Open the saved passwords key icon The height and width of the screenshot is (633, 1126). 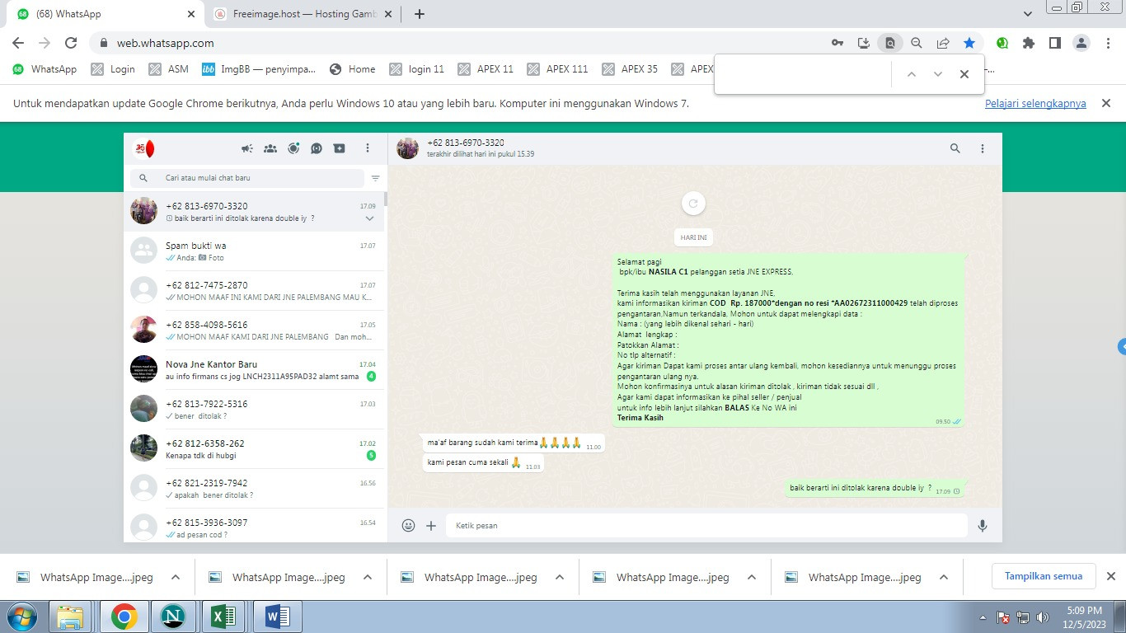point(837,43)
